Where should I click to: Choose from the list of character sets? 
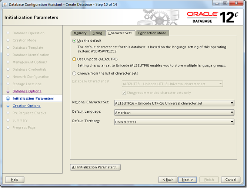pyautogui.click(x=74, y=74)
